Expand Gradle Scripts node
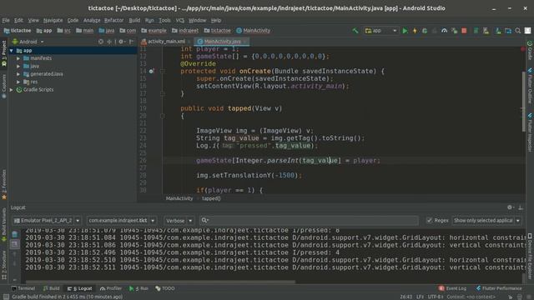534x300 pixels. click(12, 90)
